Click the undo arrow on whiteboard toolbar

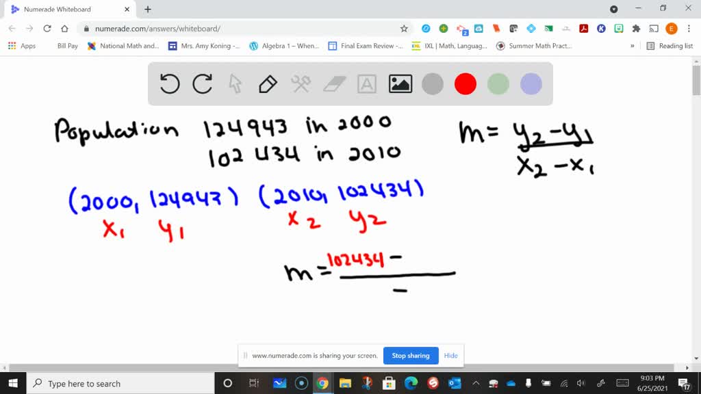pos(170,84)
